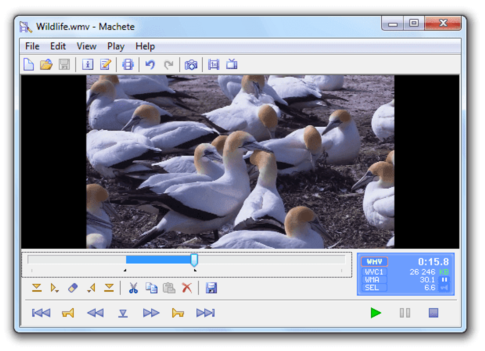
Task: Clear the selection with the eraser tool
Action: coord(73,288)
